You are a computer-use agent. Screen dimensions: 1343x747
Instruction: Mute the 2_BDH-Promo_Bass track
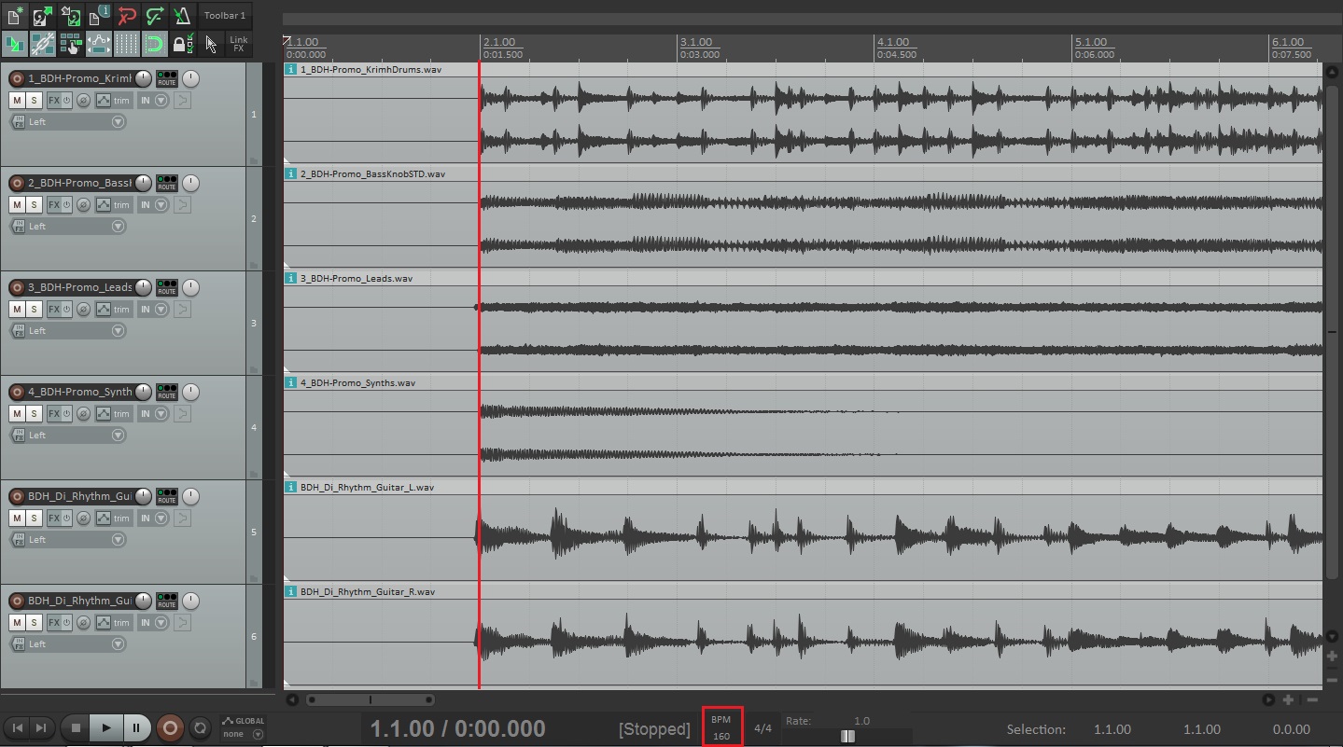[17, 204]
